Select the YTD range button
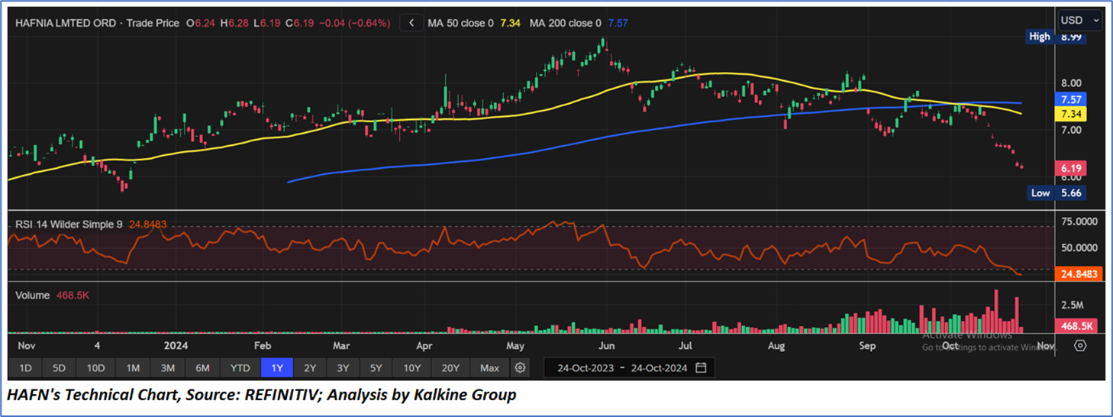The image size is (1113, 417). pos(240,367)
